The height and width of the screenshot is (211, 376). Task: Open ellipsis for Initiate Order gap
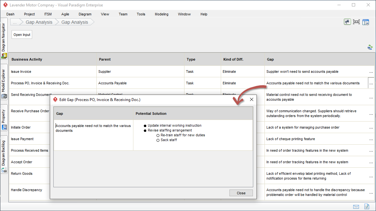[371, 128]
